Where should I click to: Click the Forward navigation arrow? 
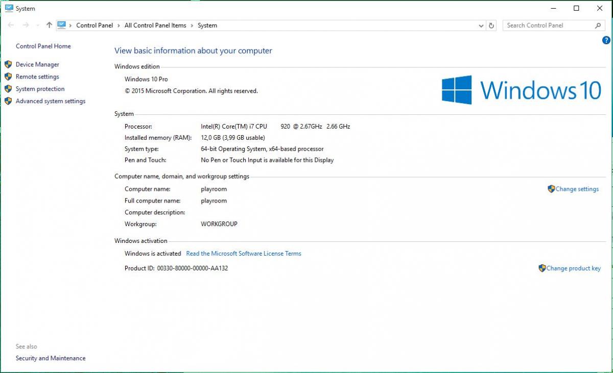tap(26, 25)
